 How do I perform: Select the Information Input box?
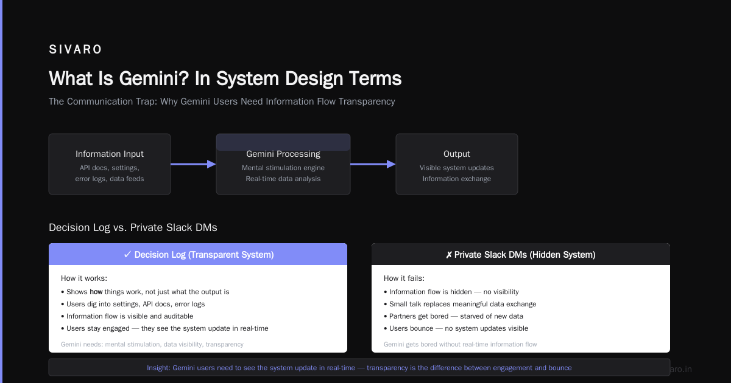click(110, 164)
